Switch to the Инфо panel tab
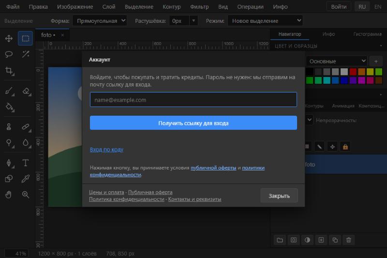The height and width of the screenshot is (258, 387). click(328, 34)
